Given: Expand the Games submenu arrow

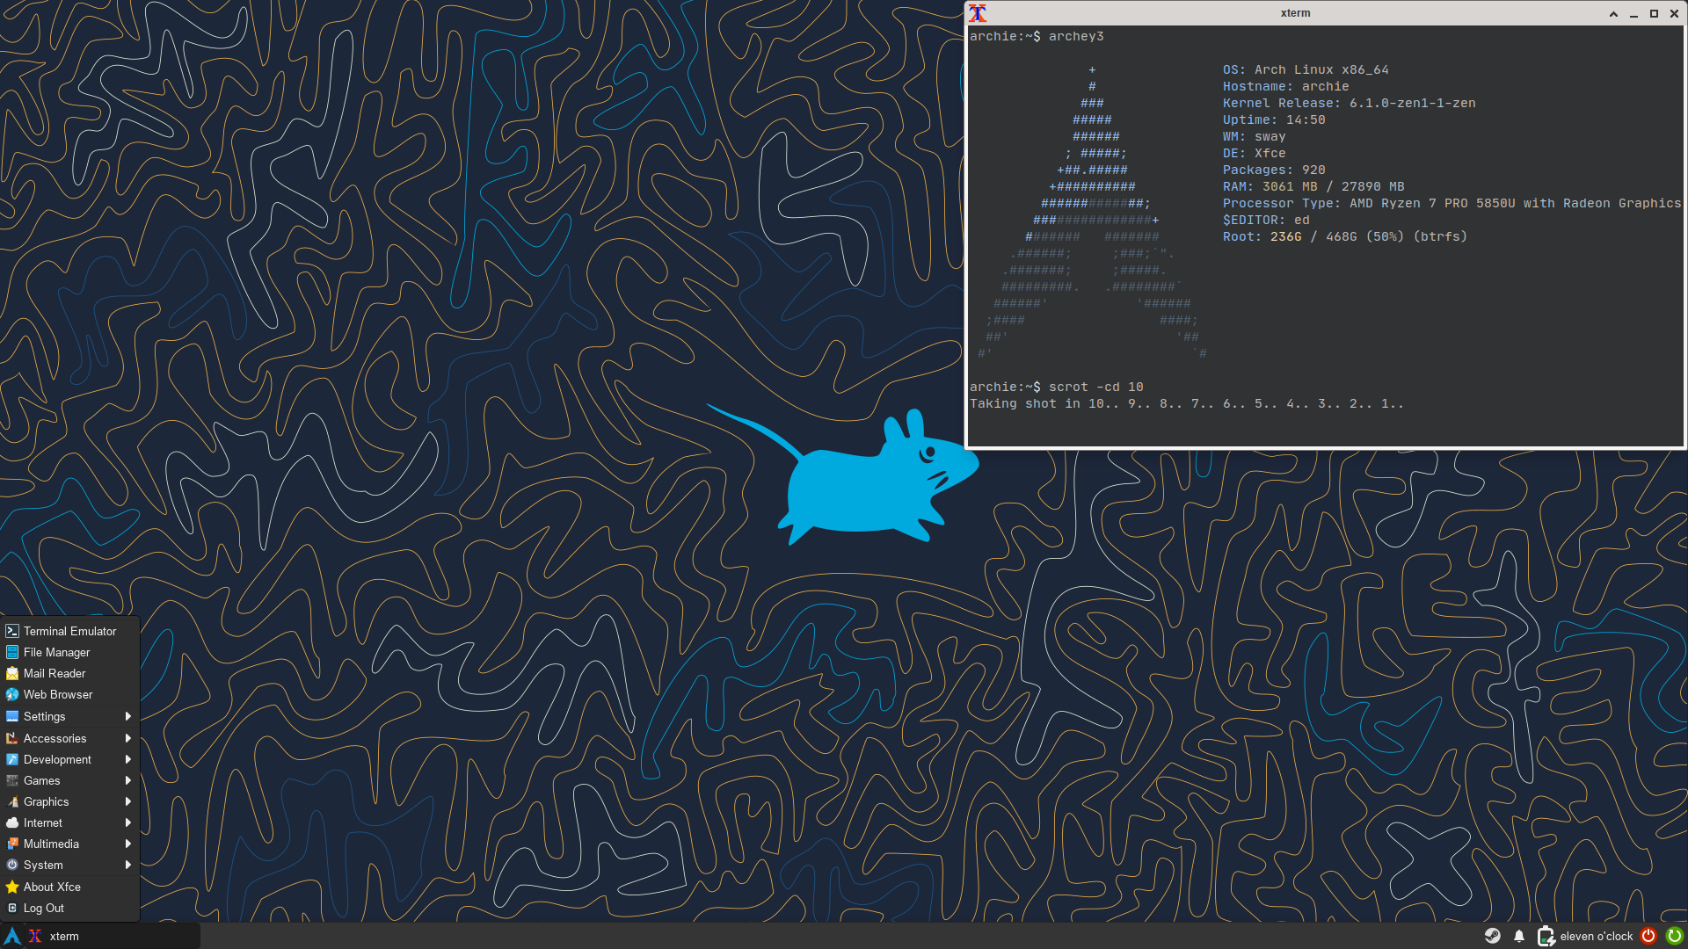Looking at the screenshot, I should [128, 780].
